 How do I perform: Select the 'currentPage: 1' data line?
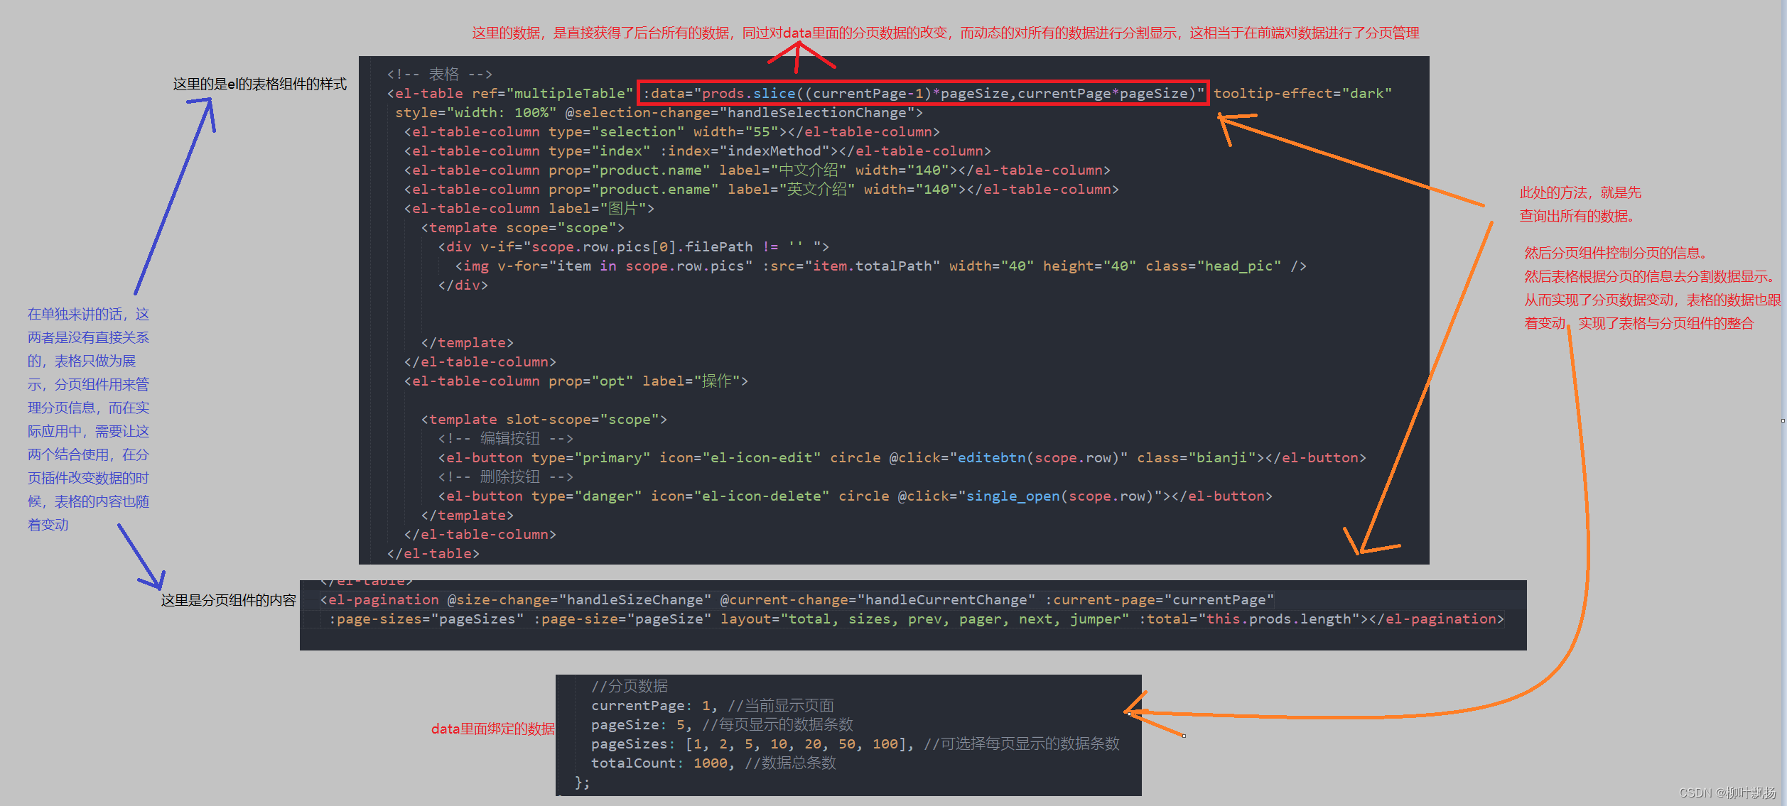coord(713,705)
